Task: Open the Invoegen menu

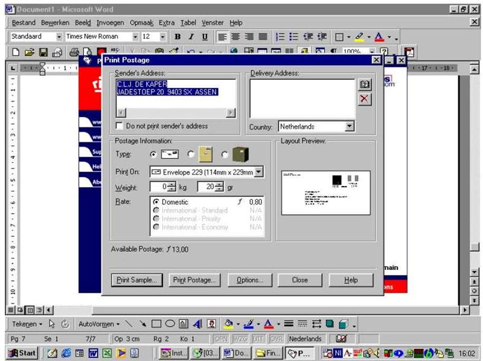Action: click(110, 23)
